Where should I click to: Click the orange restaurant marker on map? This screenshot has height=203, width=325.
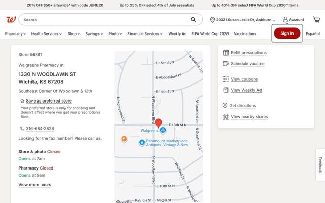[x=124, y=139]
